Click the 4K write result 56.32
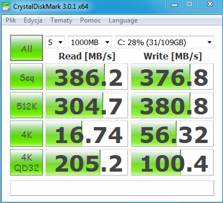223x203 pixels. 172,134
